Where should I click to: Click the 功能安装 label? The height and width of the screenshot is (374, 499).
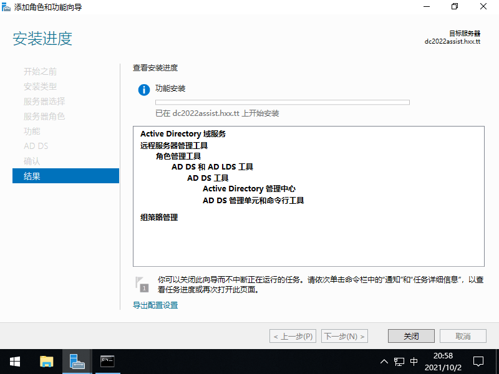coord(170,89)
